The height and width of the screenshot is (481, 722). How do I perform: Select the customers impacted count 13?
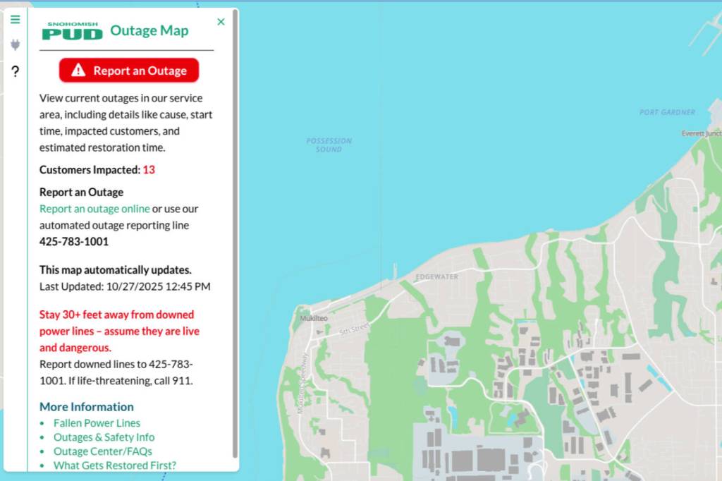tap(149, 170)
